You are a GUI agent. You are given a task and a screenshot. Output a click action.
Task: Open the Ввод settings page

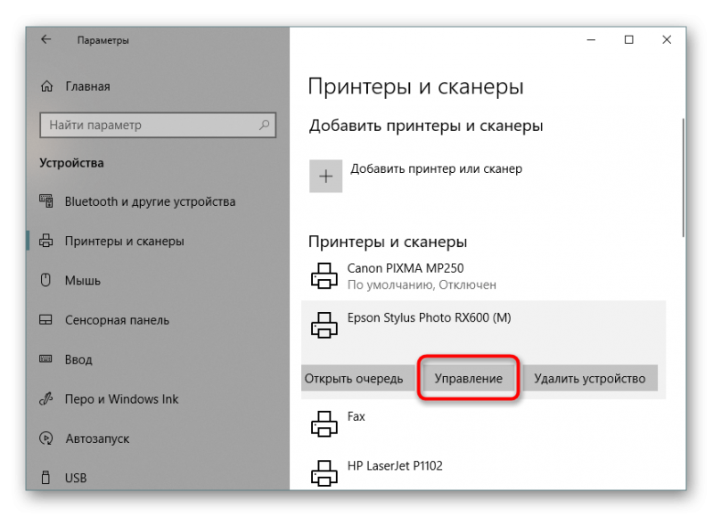pos(78,359)
